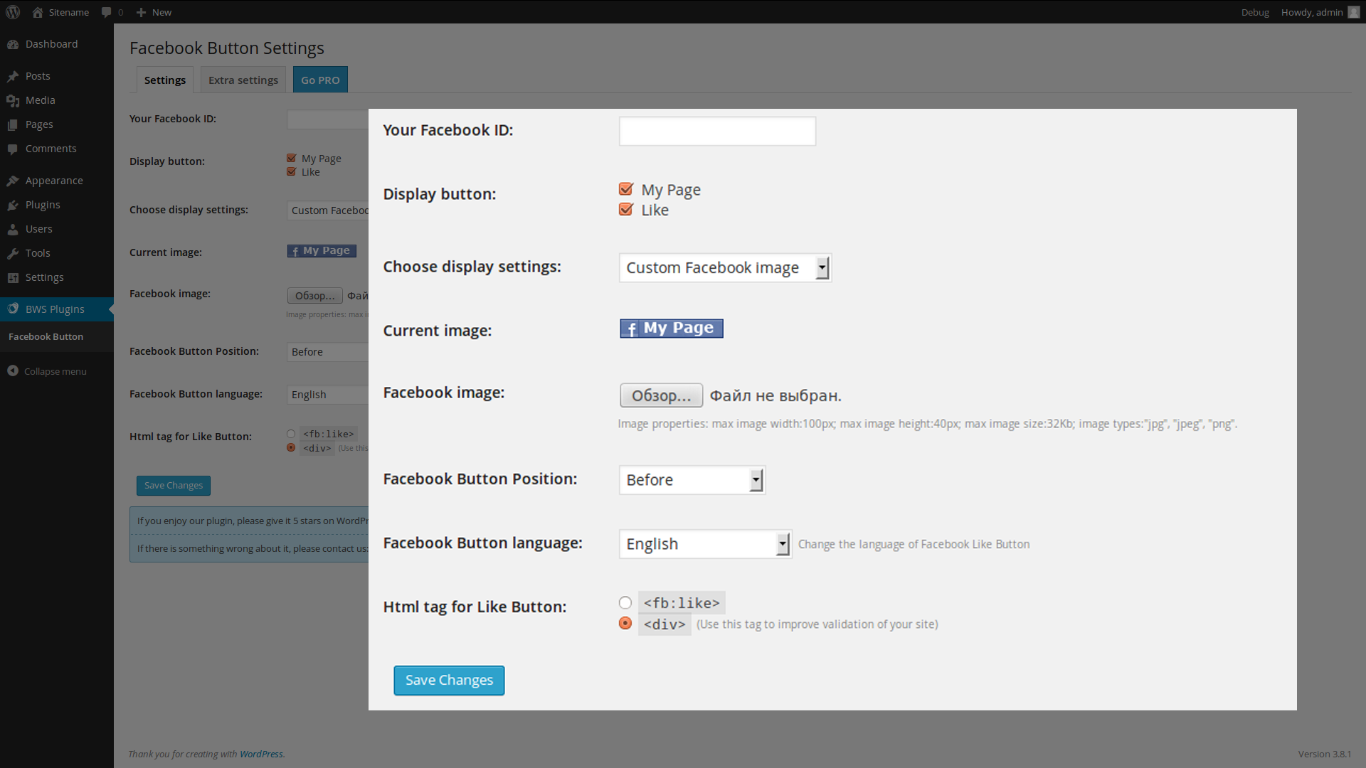Select the <div> radio button in the zoomed panel
Image resolution: width=1366 pixels, height=768 pixels.
click(625, 623)
